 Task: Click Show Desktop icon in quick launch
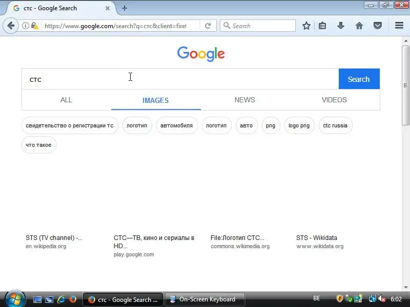click(37, 299)
